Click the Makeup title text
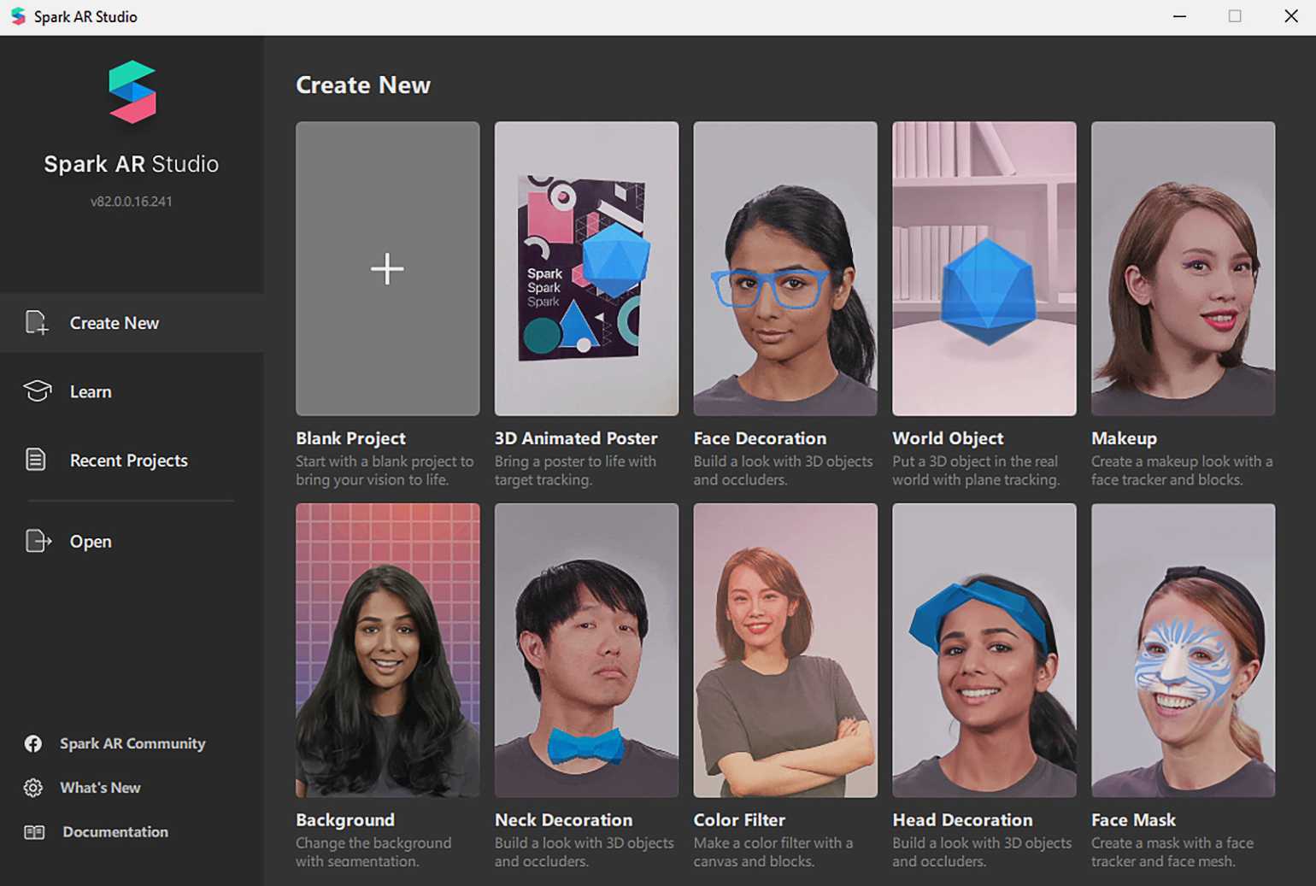This screenshot has height=886, width=1316. pos(1124,438)
